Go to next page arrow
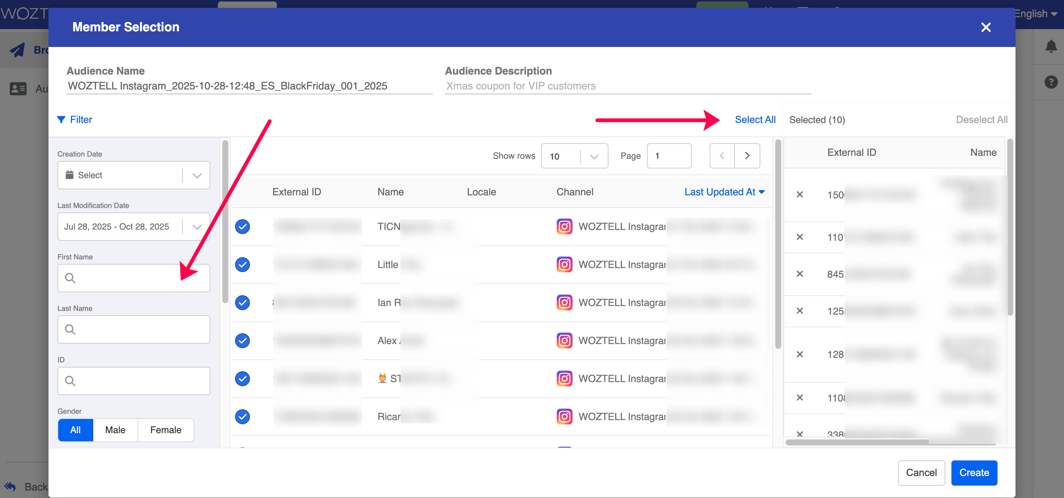Image resolution: width=1064 pixels, height=498 pixels. [747, 156]
